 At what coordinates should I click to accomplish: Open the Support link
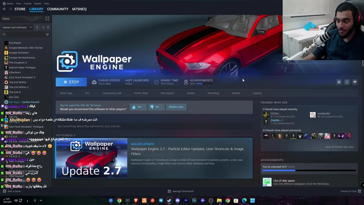(x=257, y=93)
